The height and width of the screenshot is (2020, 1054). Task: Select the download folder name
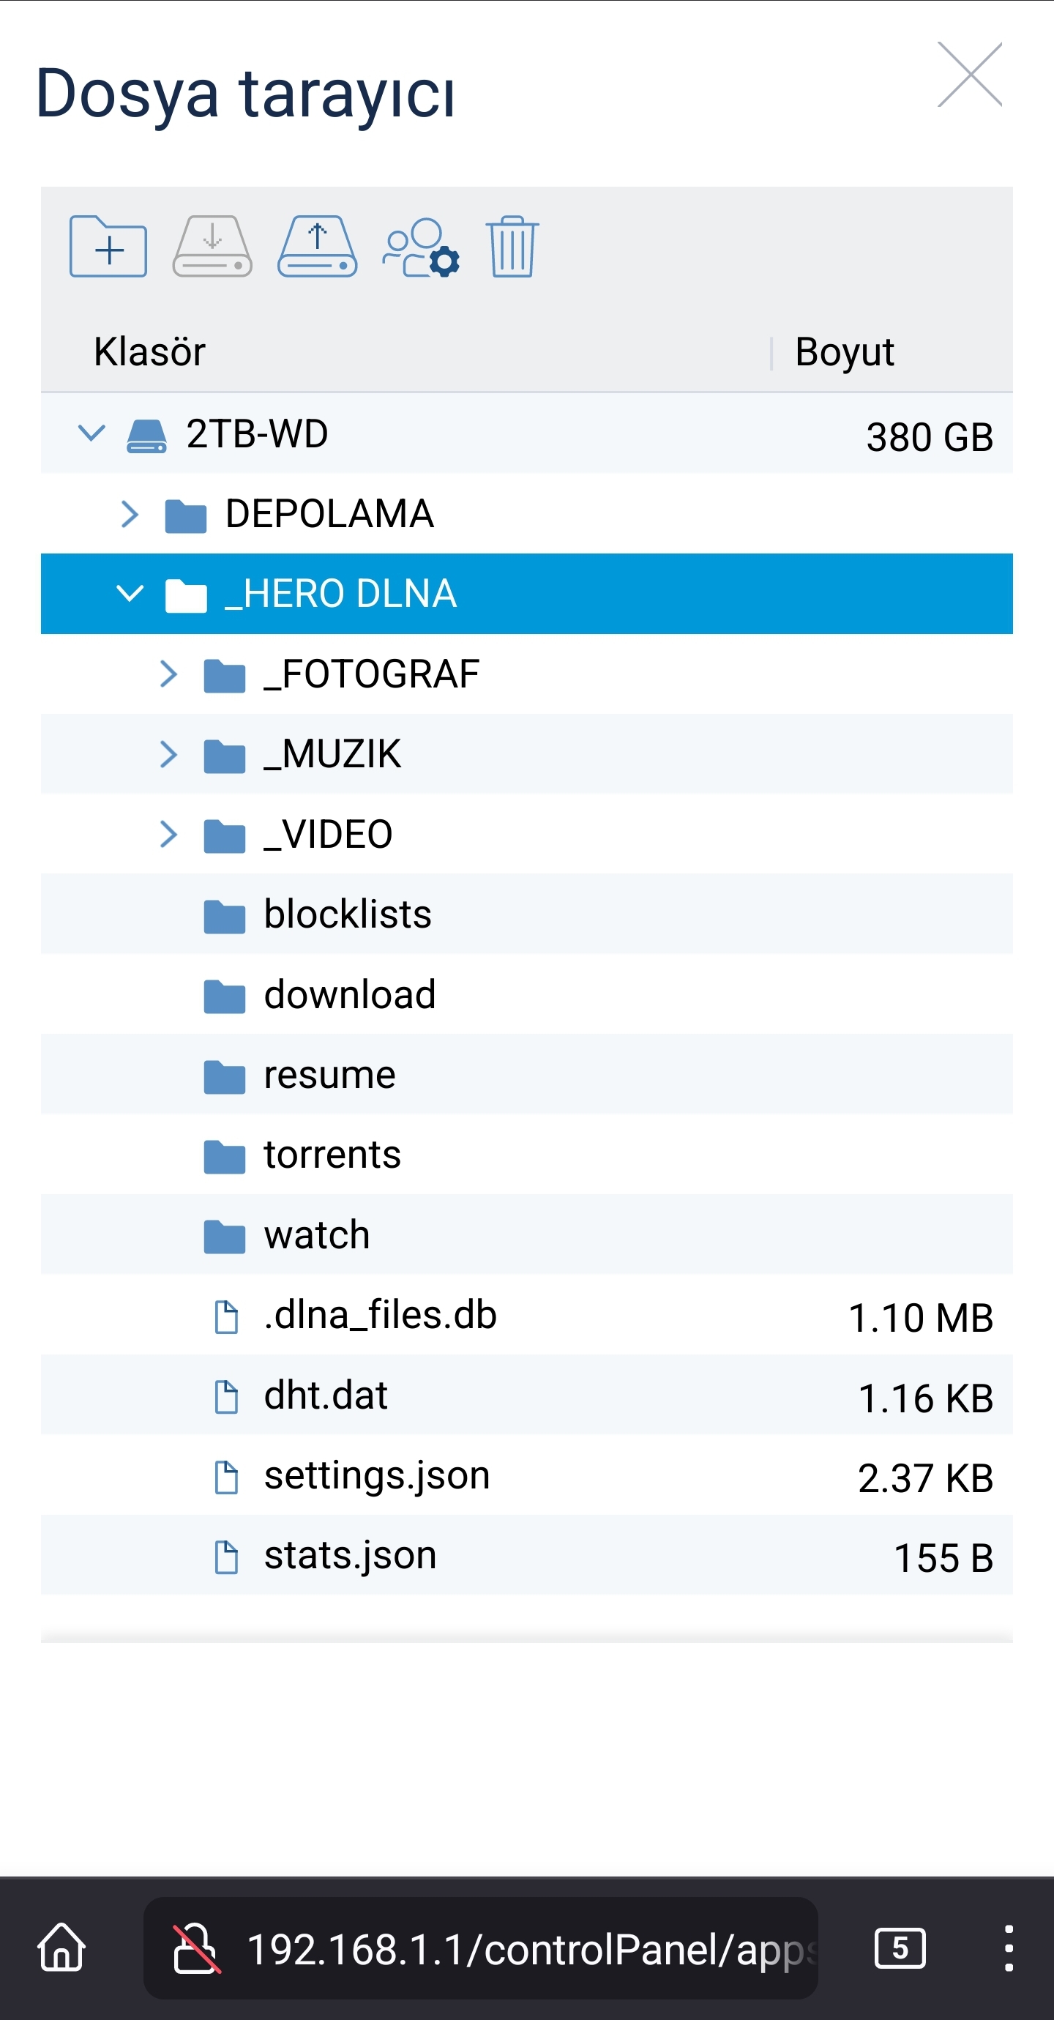click(x=350, y=994)
